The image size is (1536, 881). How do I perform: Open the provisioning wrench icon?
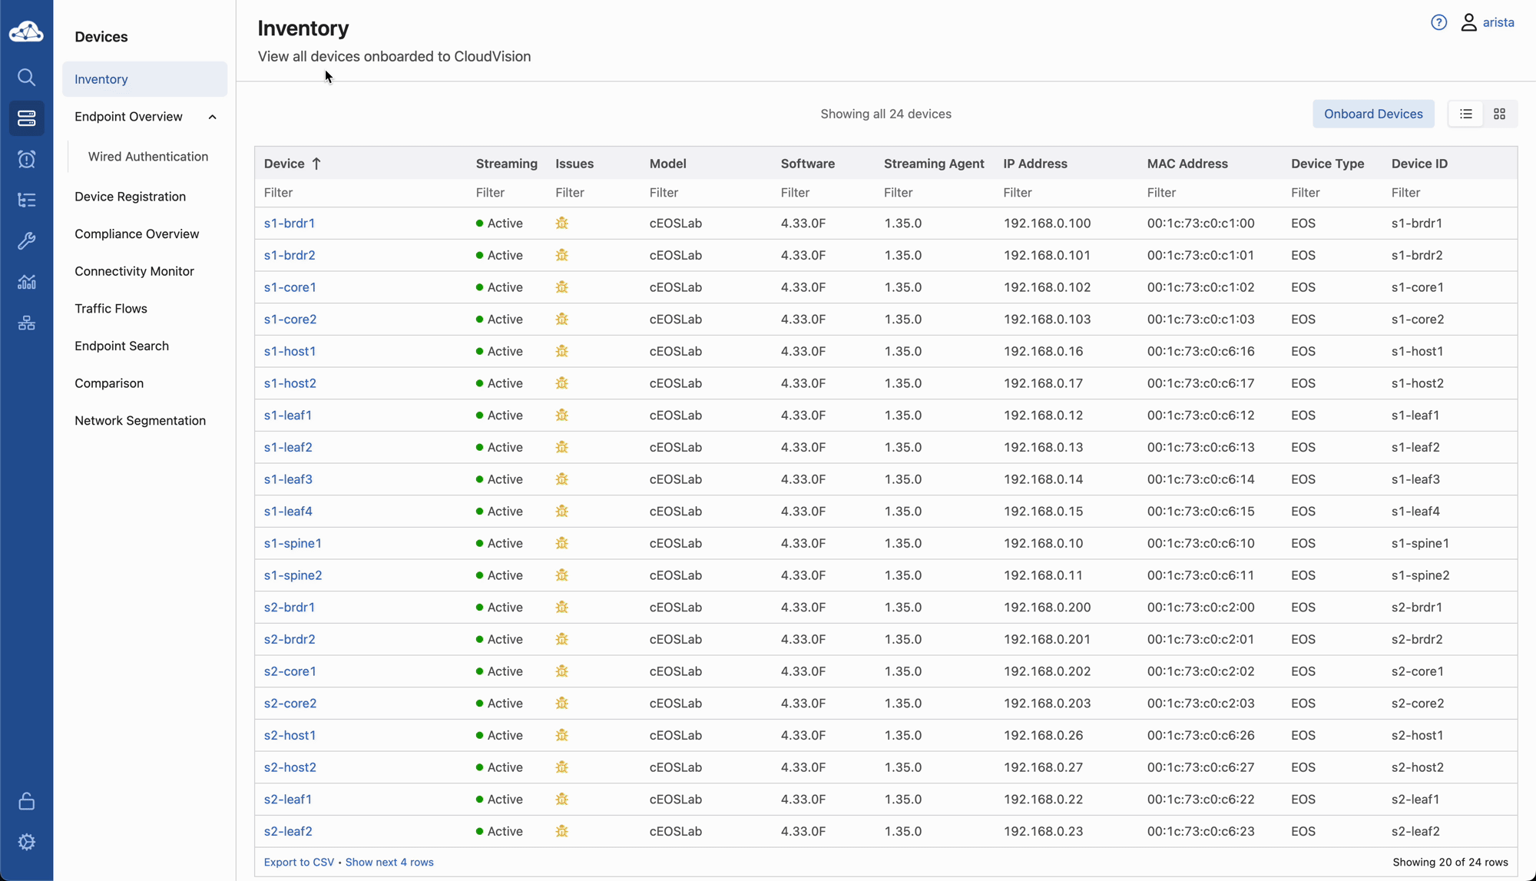[26, 241]
